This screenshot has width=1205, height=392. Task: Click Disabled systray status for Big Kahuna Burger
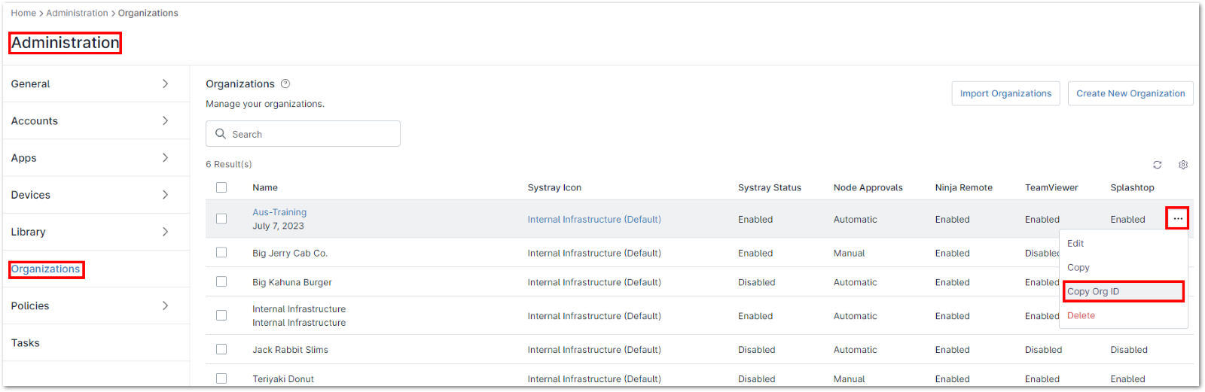[756, 282]
